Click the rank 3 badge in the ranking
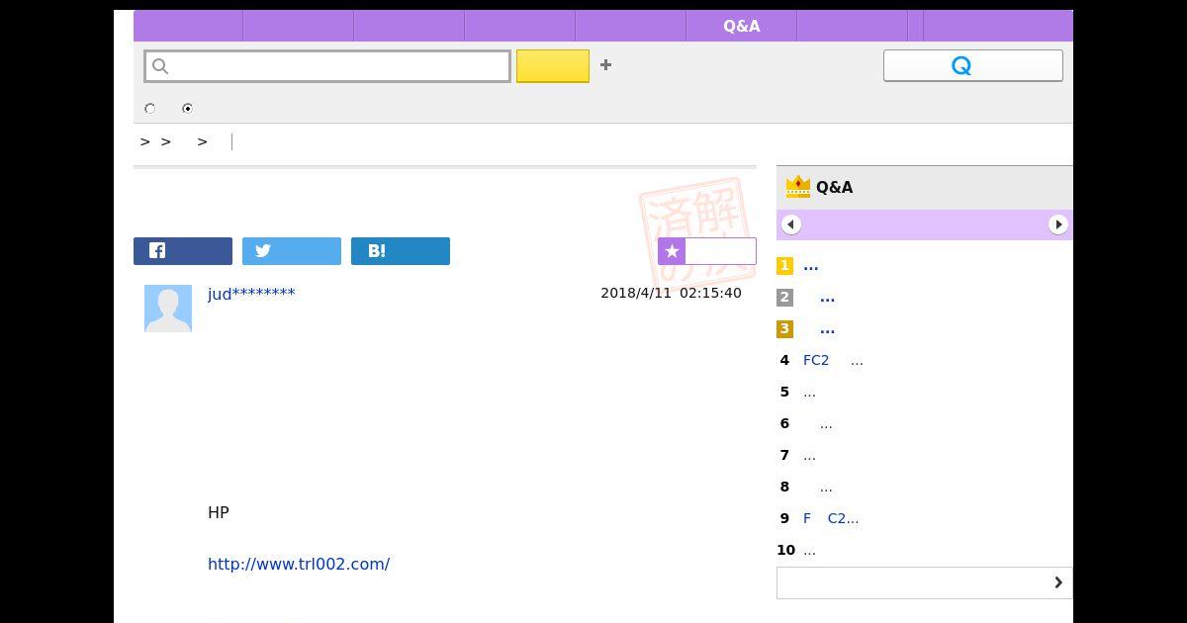The width and height of the screenshot is (1187, 623). [784, 329]
